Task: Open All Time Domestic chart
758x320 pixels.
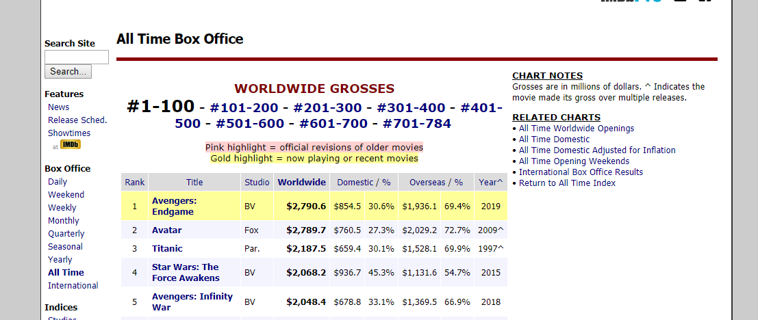Action: 554,139
